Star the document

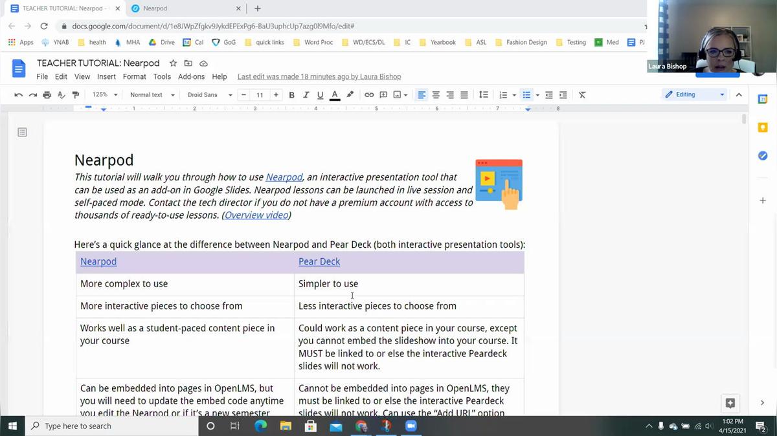point(173,63)
